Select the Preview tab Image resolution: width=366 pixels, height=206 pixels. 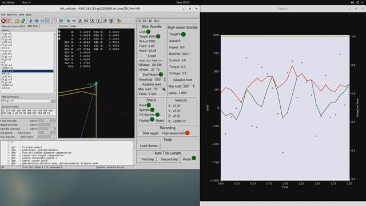pyautogui.click(x=63, y=26)
